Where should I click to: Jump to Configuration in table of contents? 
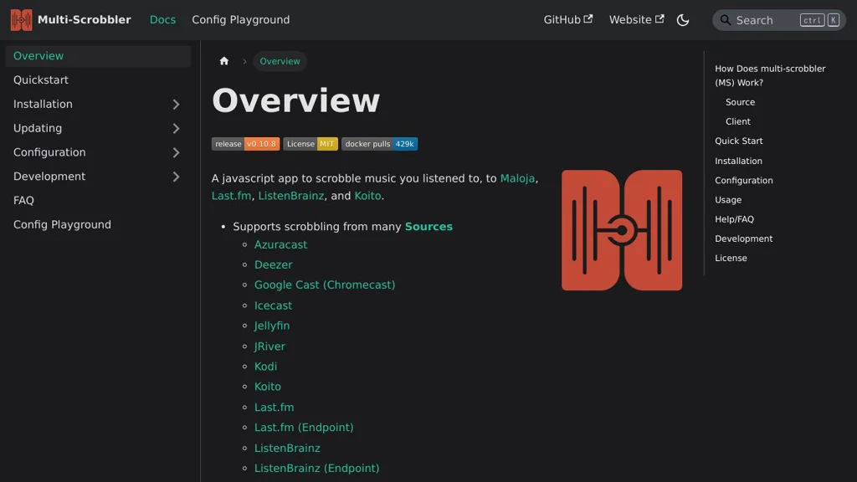[x=744, y=181]
